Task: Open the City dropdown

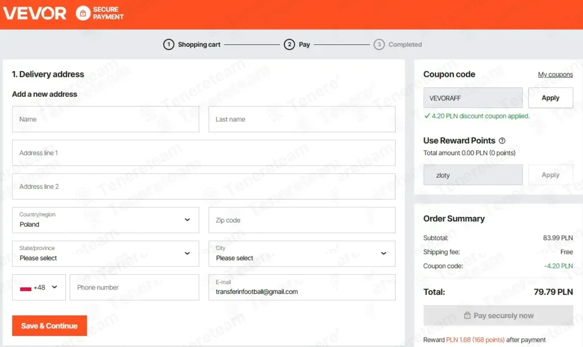Action: tap(302, 254)
